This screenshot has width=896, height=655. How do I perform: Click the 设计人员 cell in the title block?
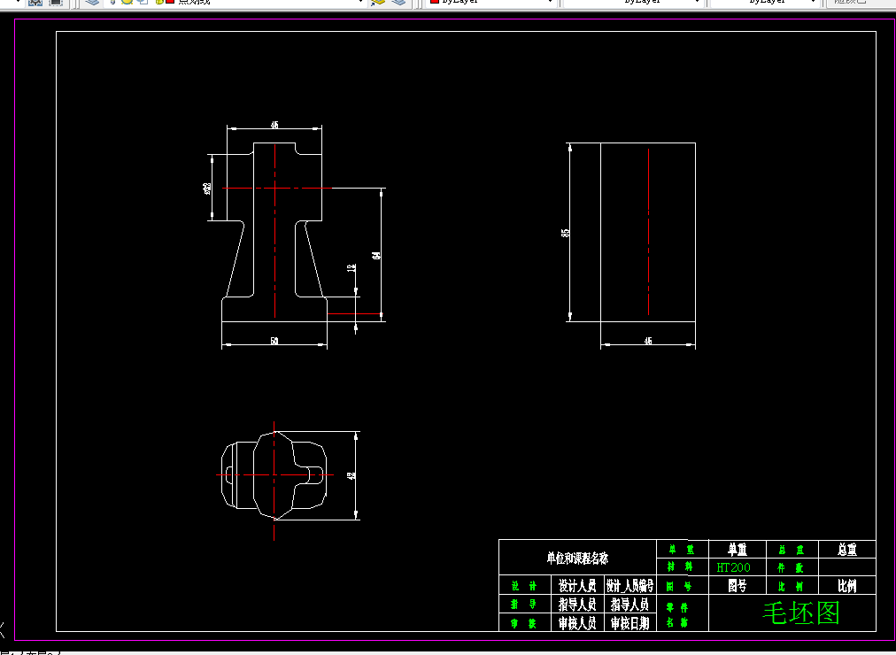[578, 585]
